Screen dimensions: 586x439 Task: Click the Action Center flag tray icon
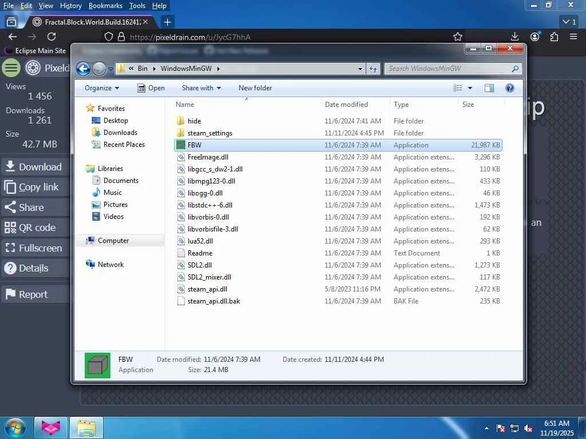(x=501, y=429)
